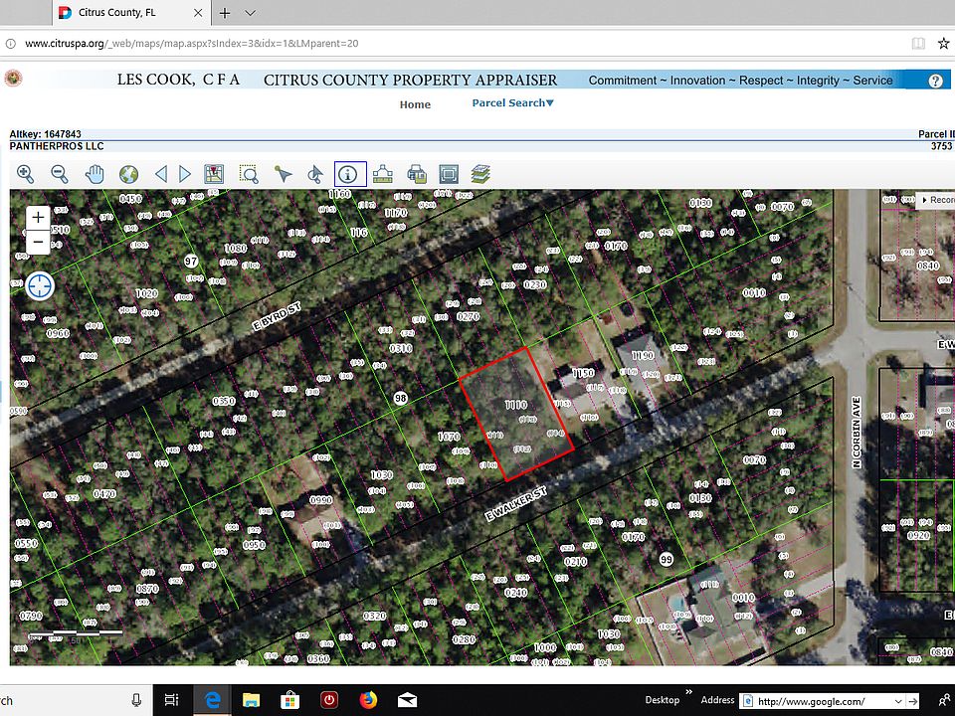The height and width of the screenshot is (716, 955).
Task: Go to previous map extent arrow
Action: 161,174
